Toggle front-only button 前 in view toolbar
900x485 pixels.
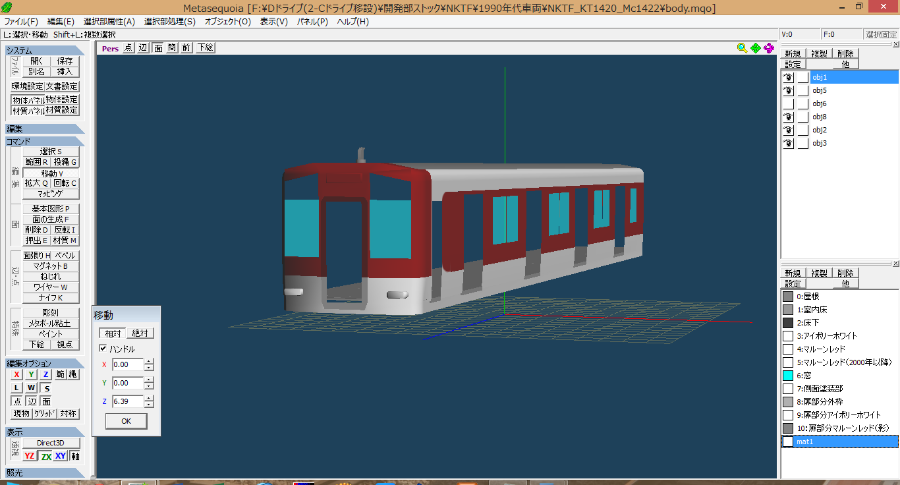click(x=186, y=47)
